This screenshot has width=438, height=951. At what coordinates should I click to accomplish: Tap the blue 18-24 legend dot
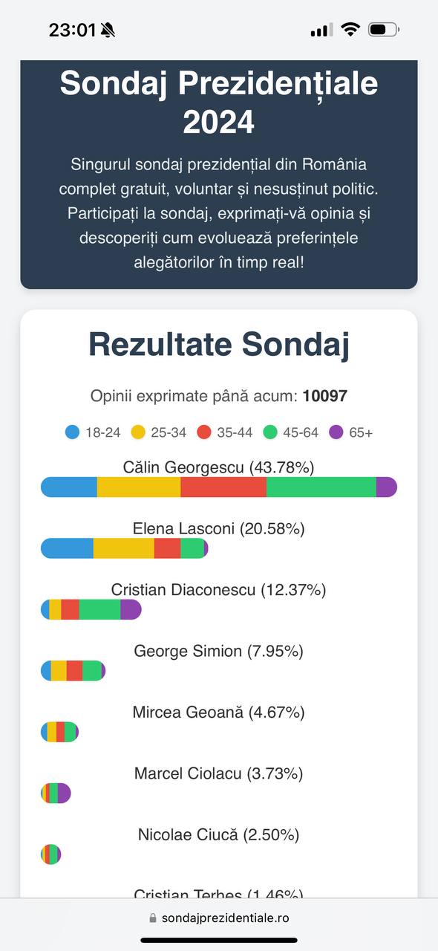(73, 432)
